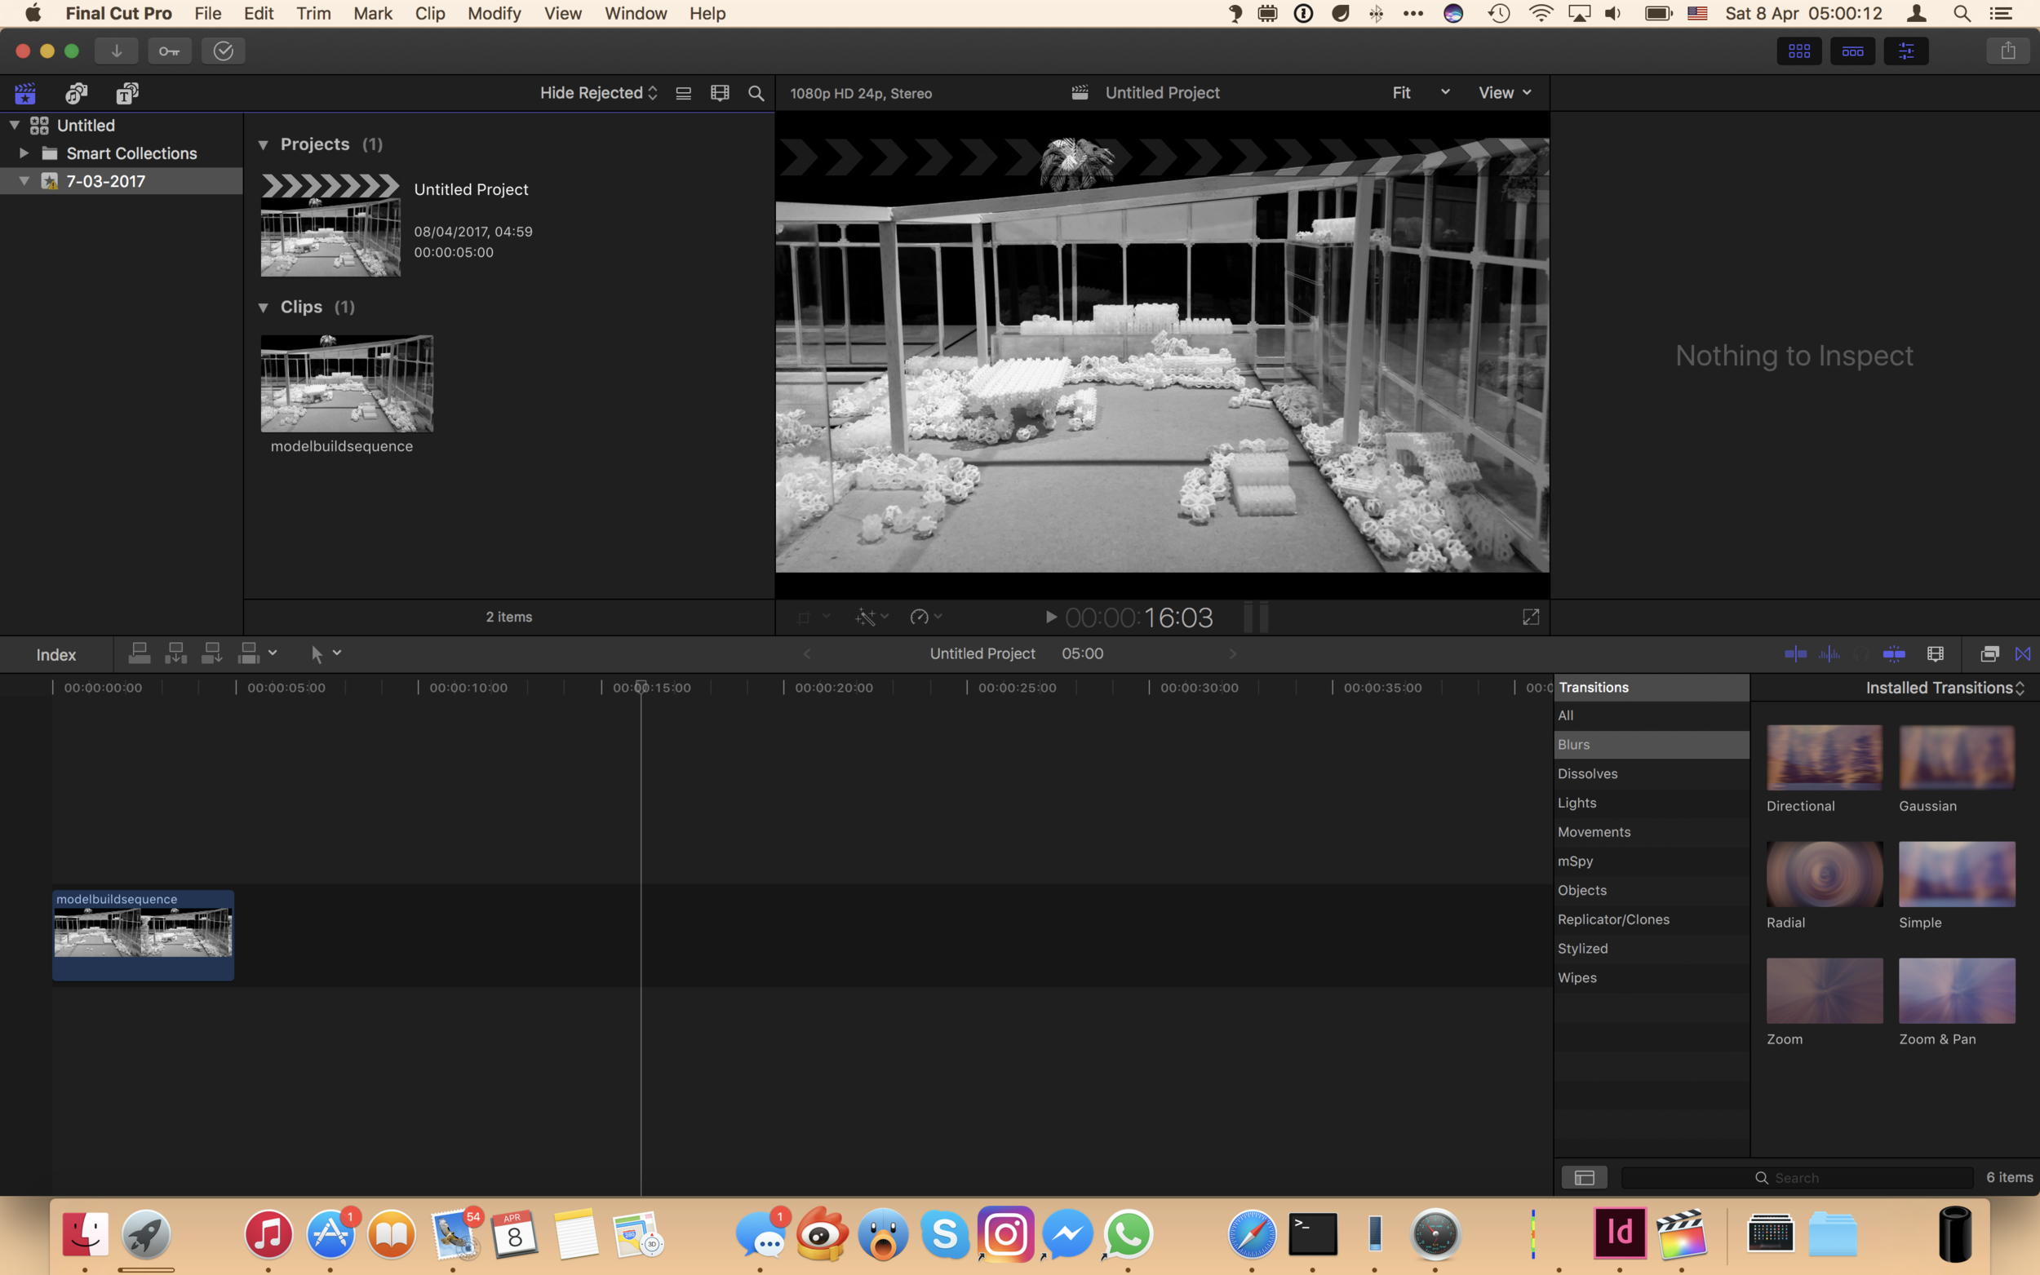Open the Keyword Editor key icon

coord(170,51)
